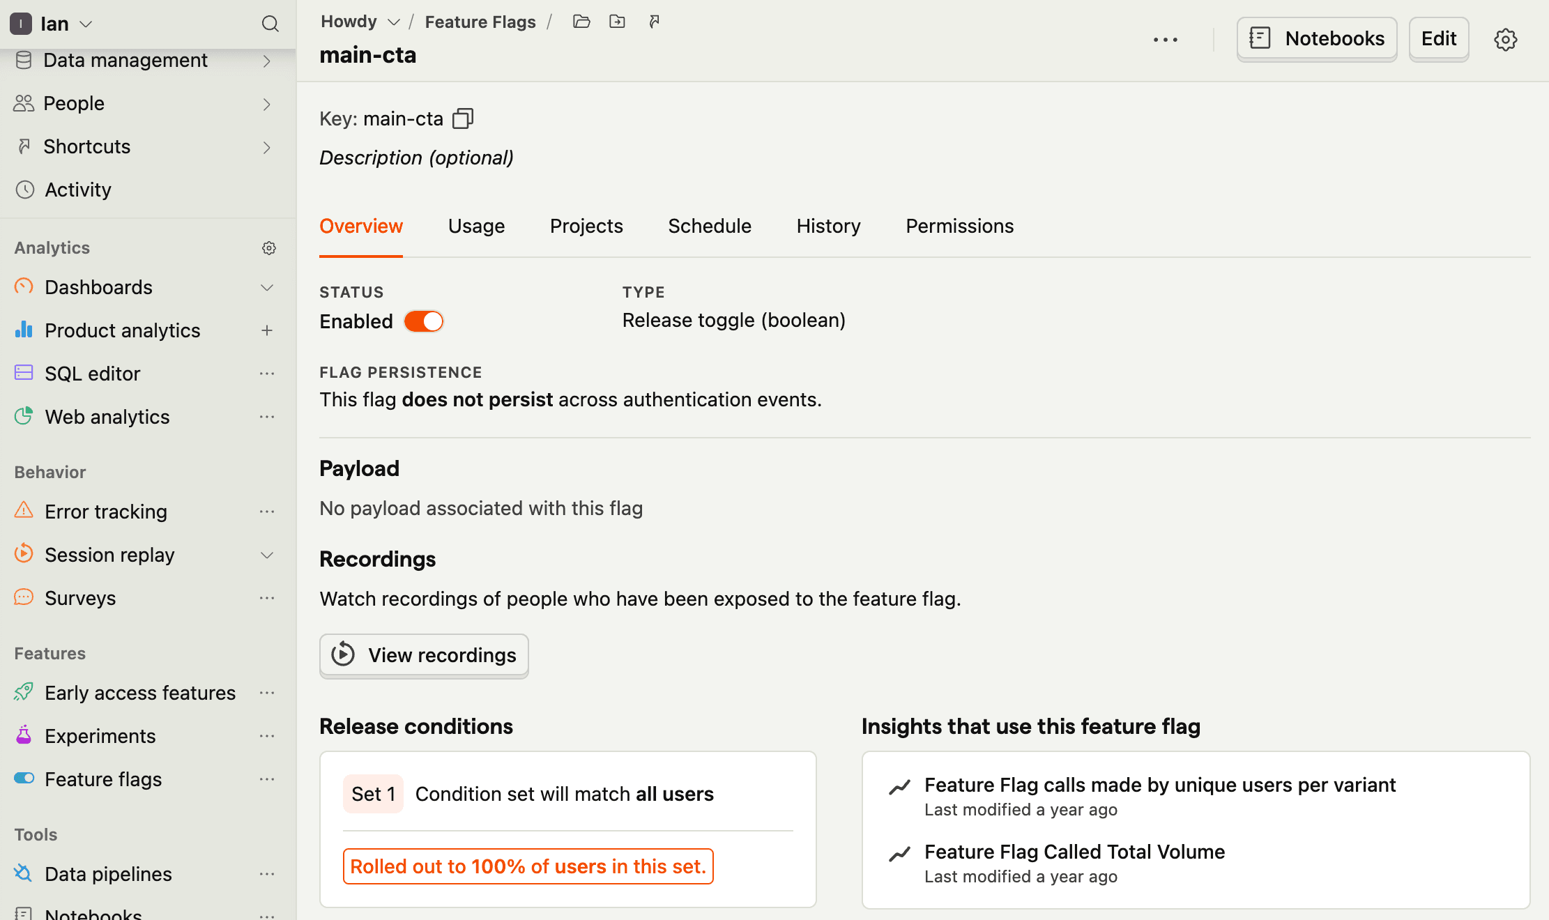This screenshot has width=1549, height=920.
Task: Click the Experiments flask icon
Action: pyautogui.click(x=24, y=735)
